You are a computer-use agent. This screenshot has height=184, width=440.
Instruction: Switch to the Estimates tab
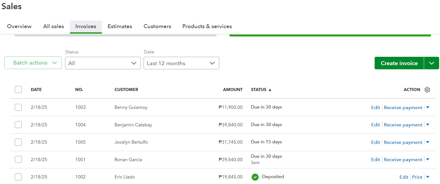pyautogui.click(x=120, y=26)
